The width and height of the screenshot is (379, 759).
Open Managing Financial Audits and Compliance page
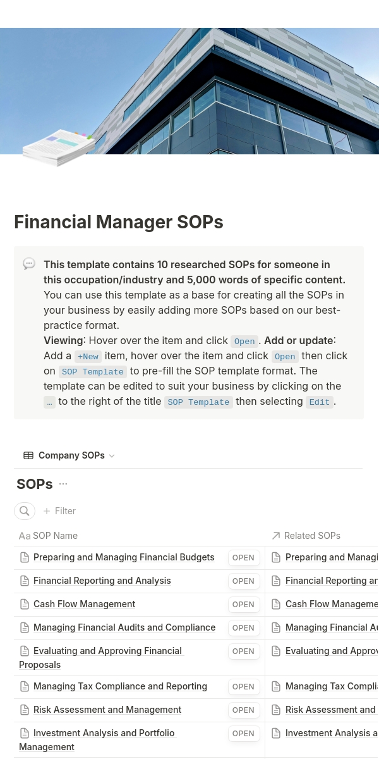click(x=124, y=627)
